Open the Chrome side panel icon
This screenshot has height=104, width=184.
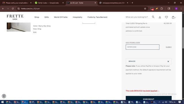pos(169,9)
